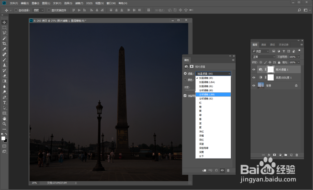Choose 深祖母绿 from the filter list
The width and height of the screenshot is (313, 190).
coord(213,148)
